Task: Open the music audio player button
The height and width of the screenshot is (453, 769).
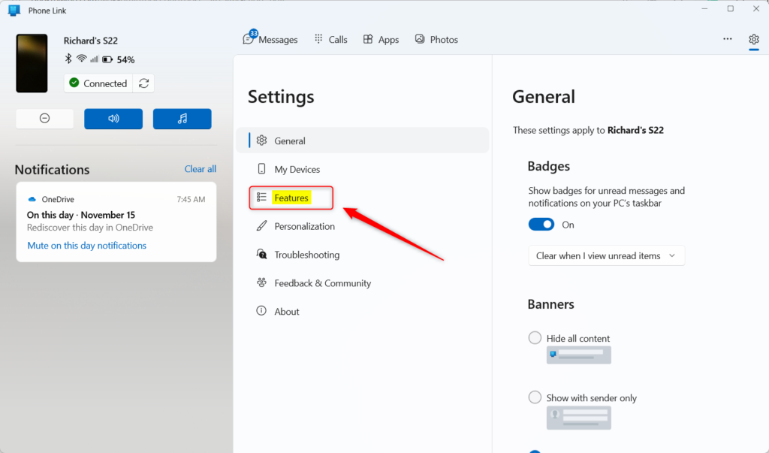Action: 182,119
